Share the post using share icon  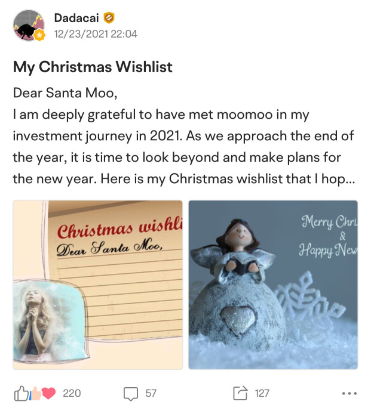tap(240, 393)
